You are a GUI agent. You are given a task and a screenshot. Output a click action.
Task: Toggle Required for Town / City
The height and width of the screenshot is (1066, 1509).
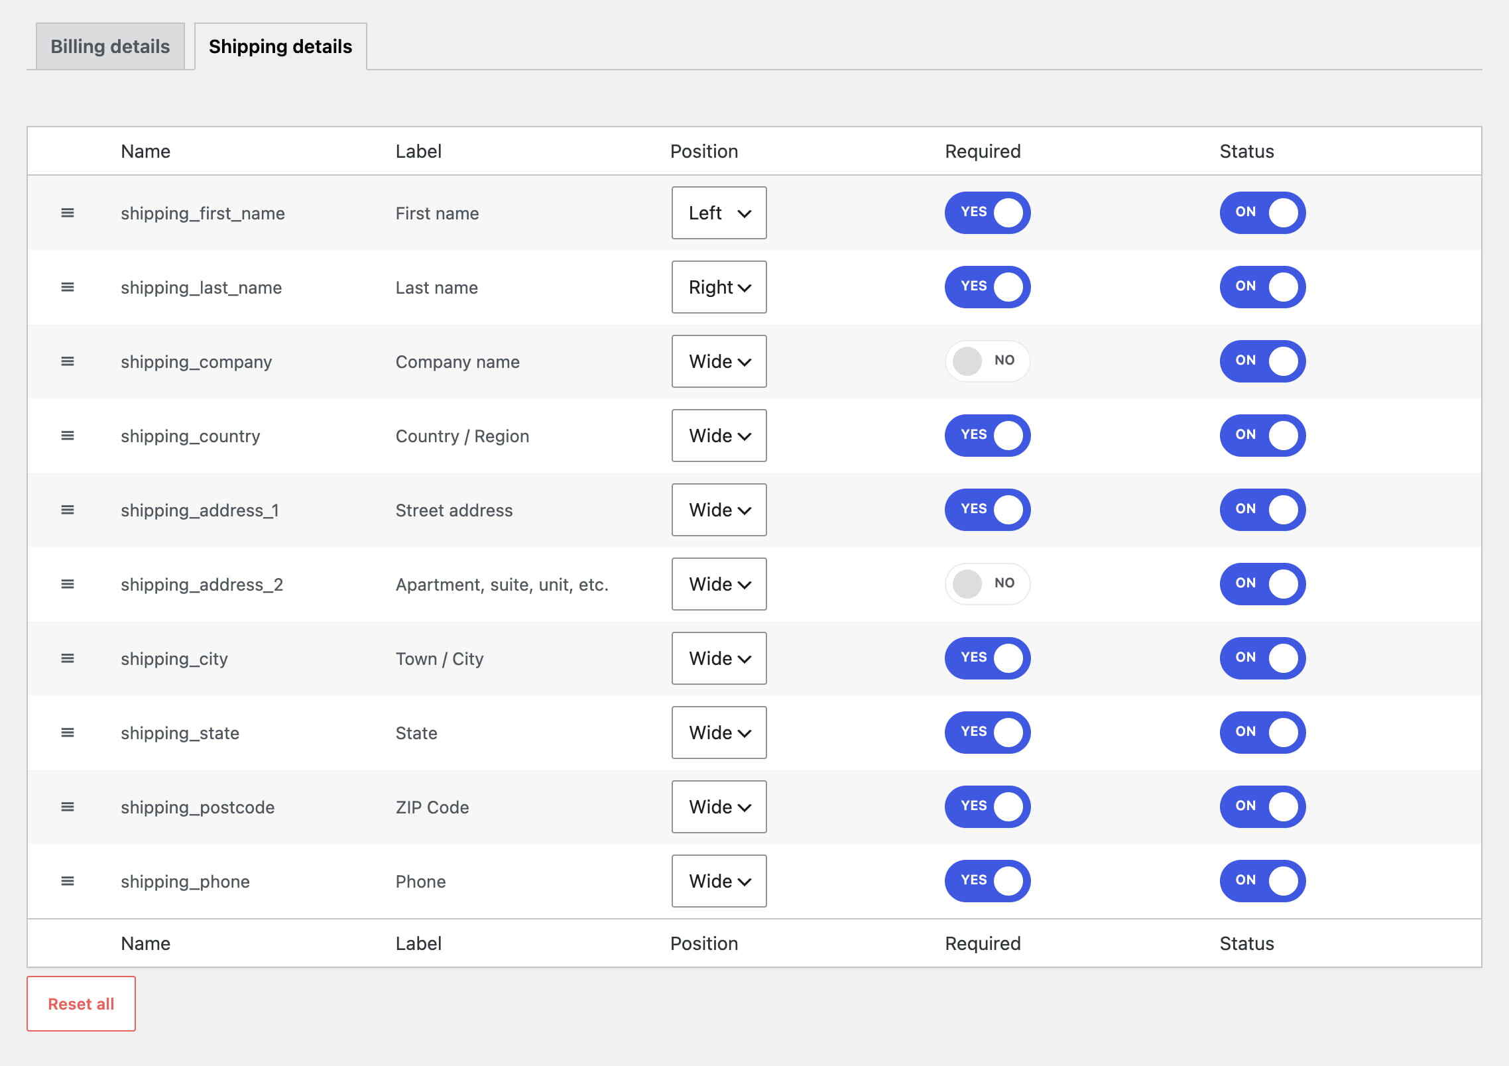[x=987, y=658]
